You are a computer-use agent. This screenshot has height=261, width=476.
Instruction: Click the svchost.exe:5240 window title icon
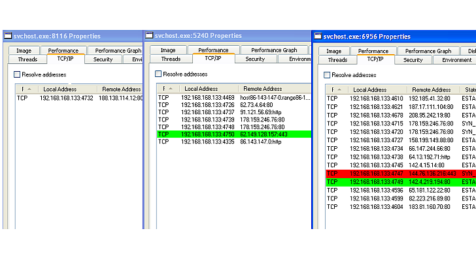pyautogui.click(x=150, y=35)
